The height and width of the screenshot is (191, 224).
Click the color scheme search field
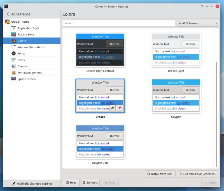pyautogui.click(x=119, y=23)
